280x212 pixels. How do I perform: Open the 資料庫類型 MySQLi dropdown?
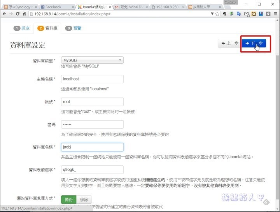pos(92,60)
